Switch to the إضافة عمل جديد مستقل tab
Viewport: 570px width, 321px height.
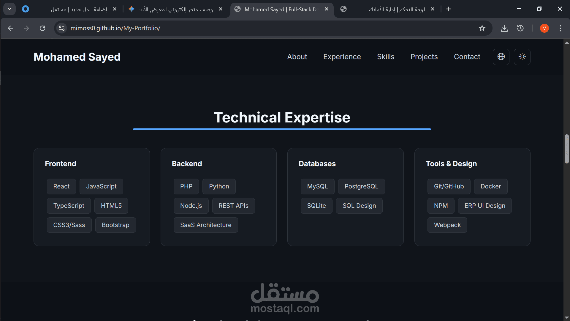(79, 9)
